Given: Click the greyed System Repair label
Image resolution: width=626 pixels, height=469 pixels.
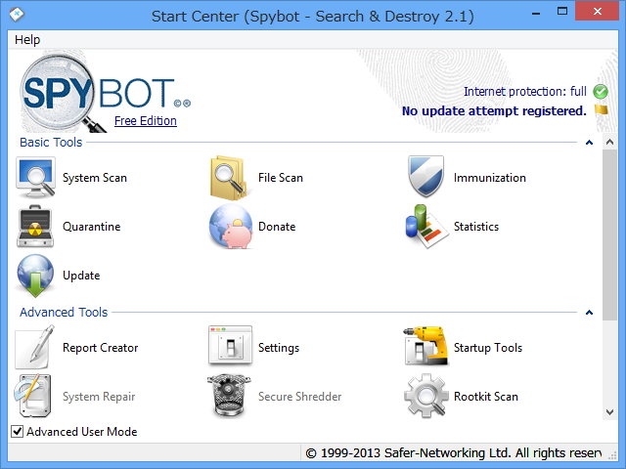Looking at the screenshot, I should pyautogui.click(x=99, y=397).
